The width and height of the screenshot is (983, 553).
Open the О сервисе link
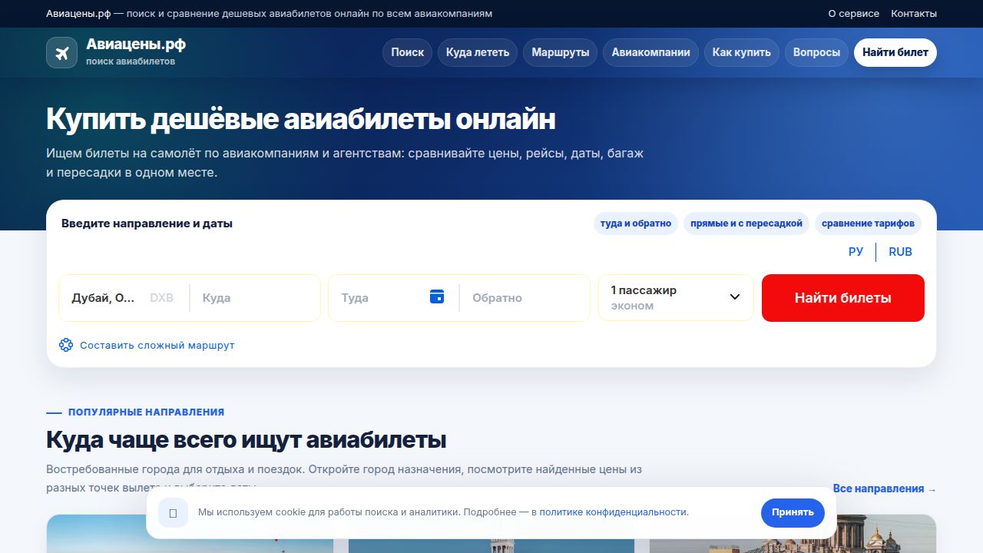[854, 14]
